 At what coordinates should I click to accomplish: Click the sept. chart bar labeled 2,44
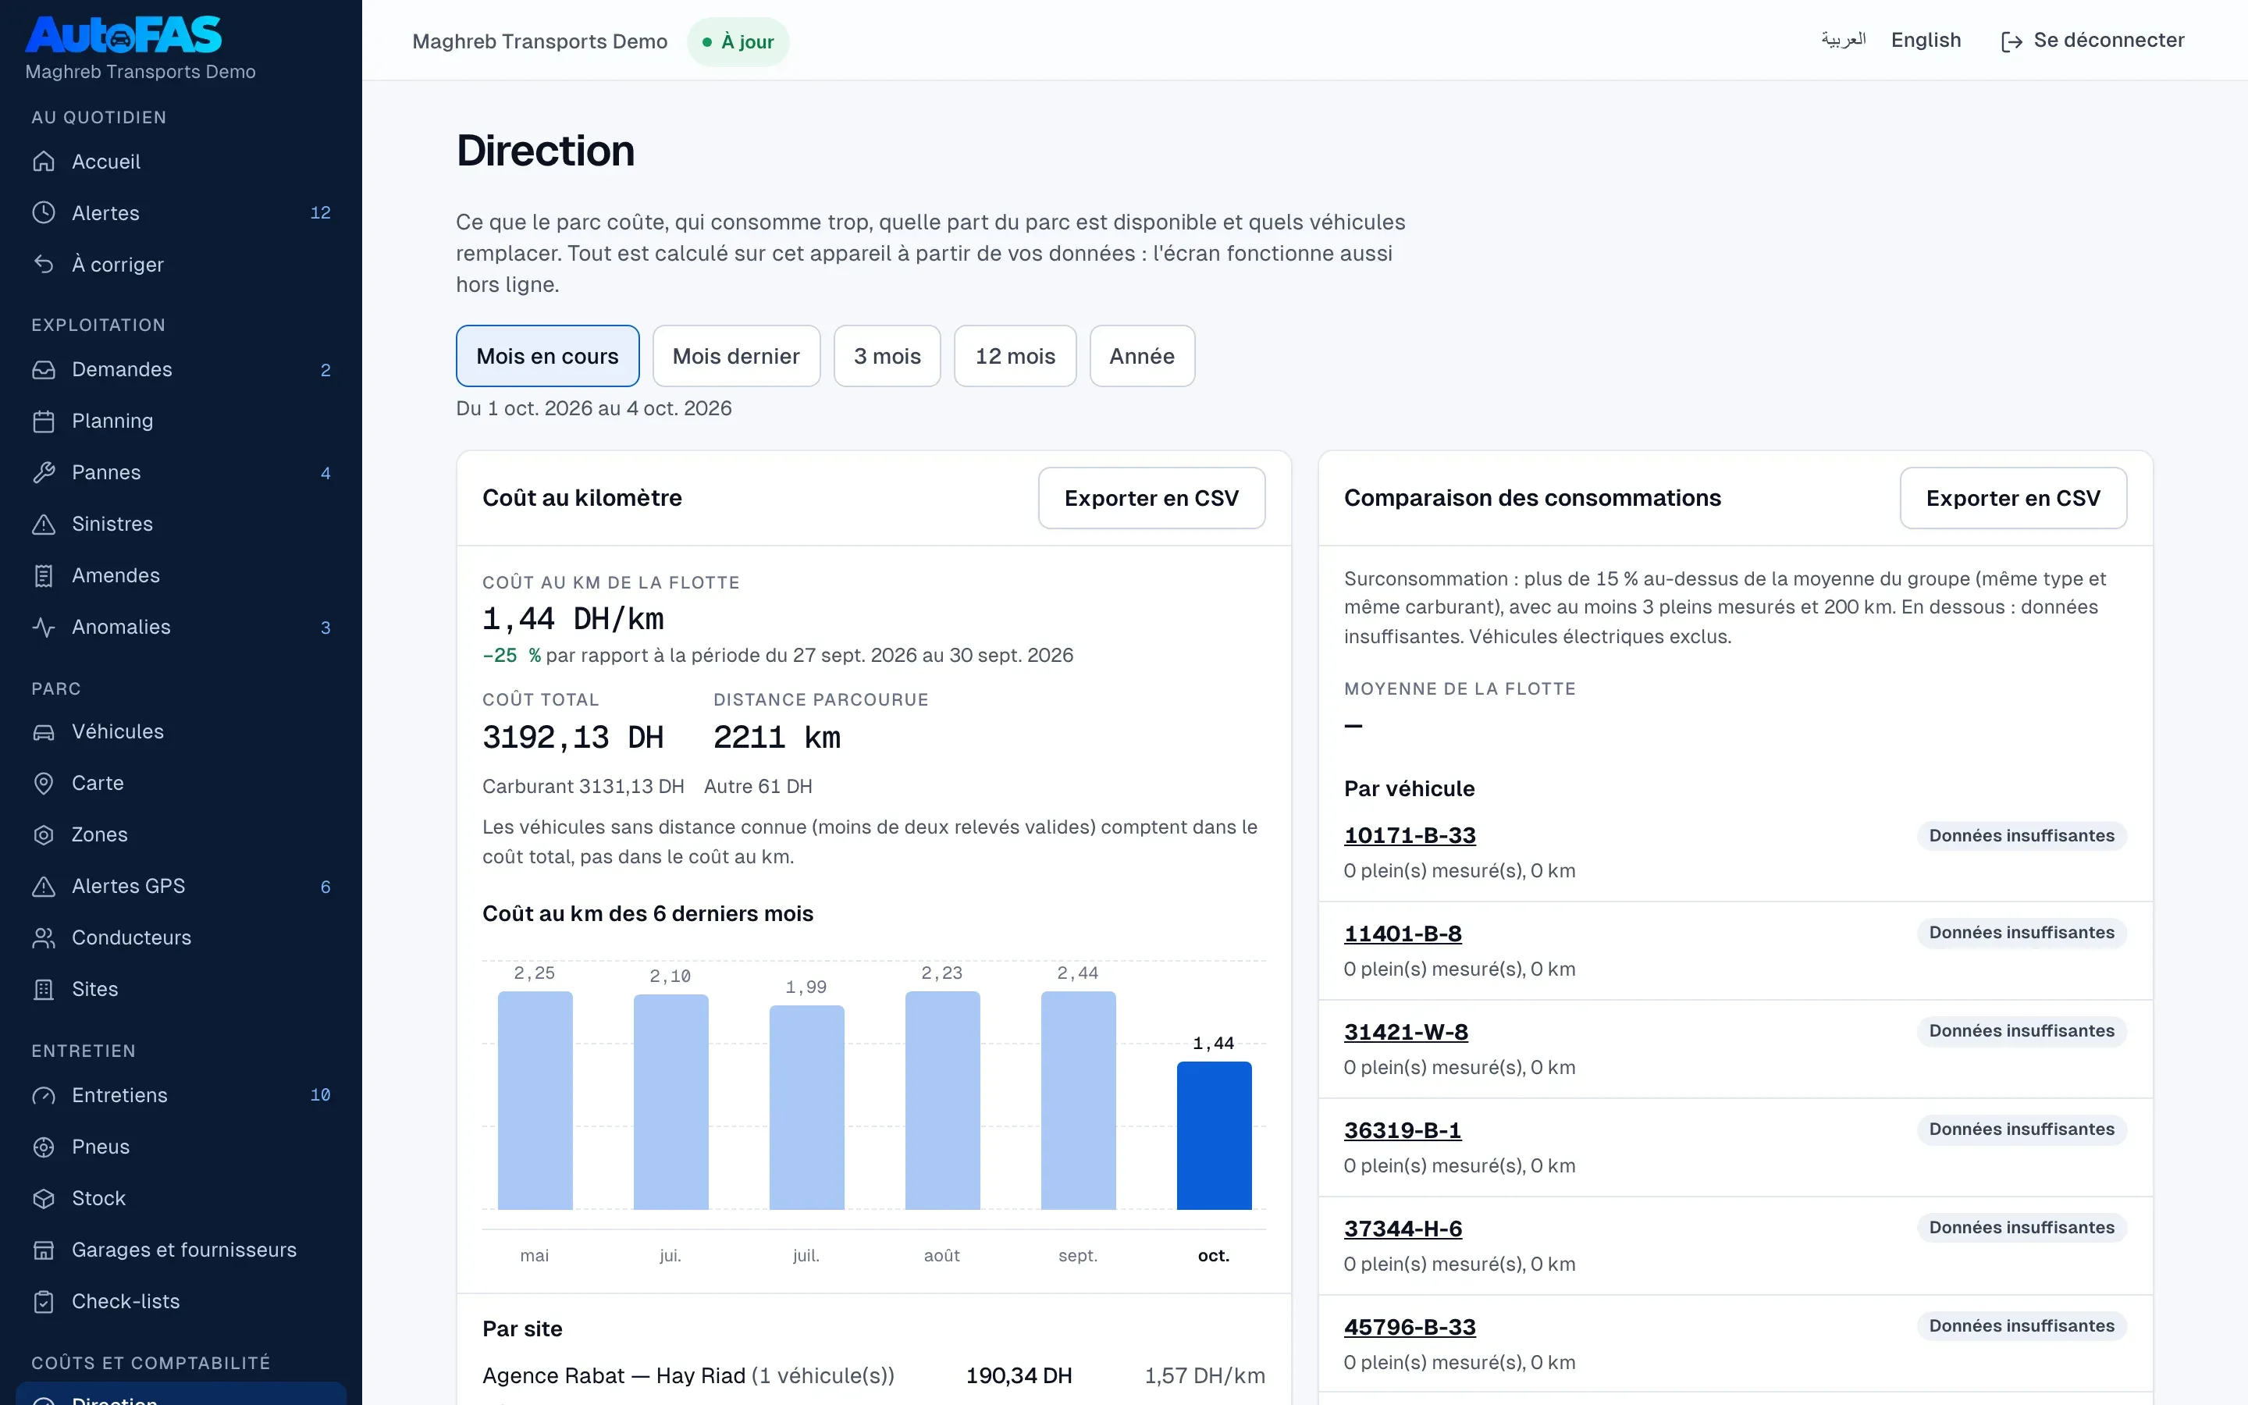point(1077,1101)
